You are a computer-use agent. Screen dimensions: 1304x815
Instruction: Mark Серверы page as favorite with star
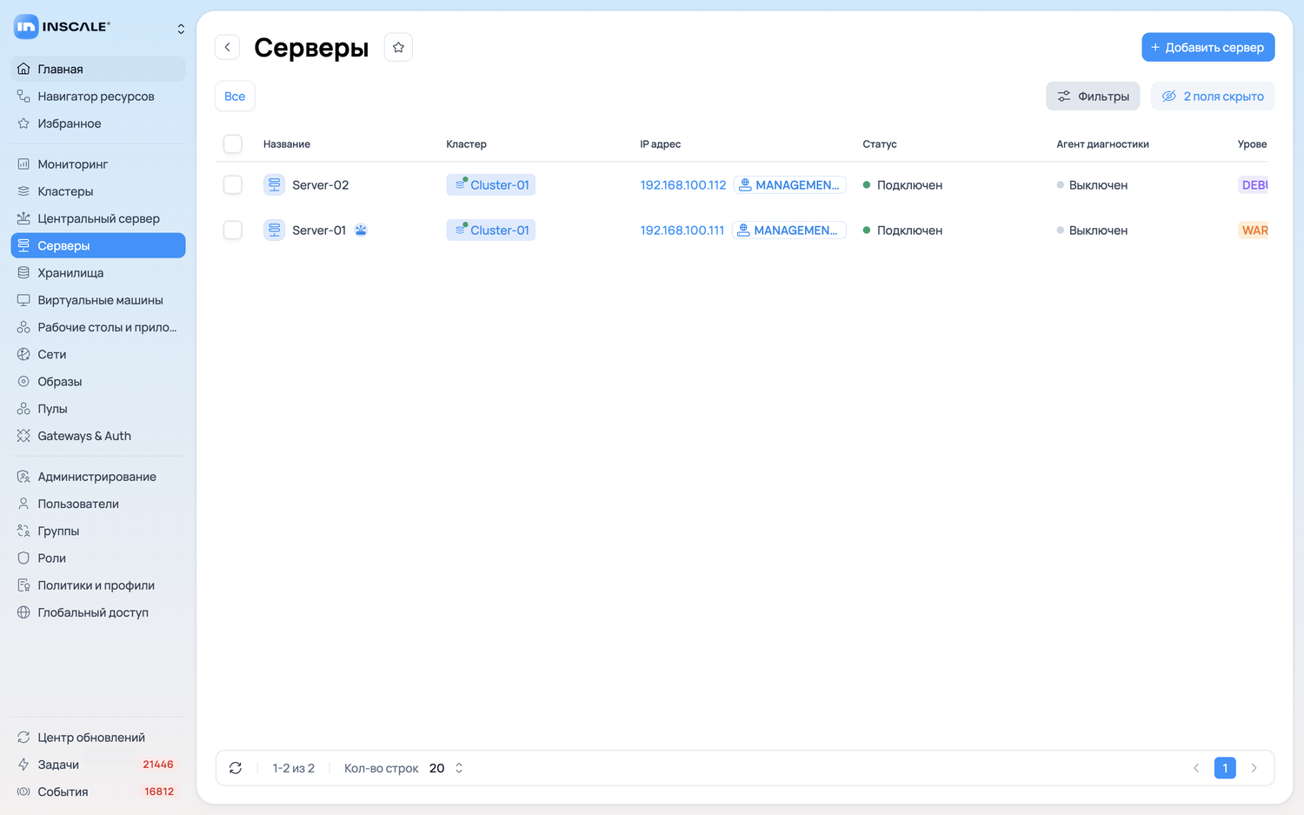398,47
